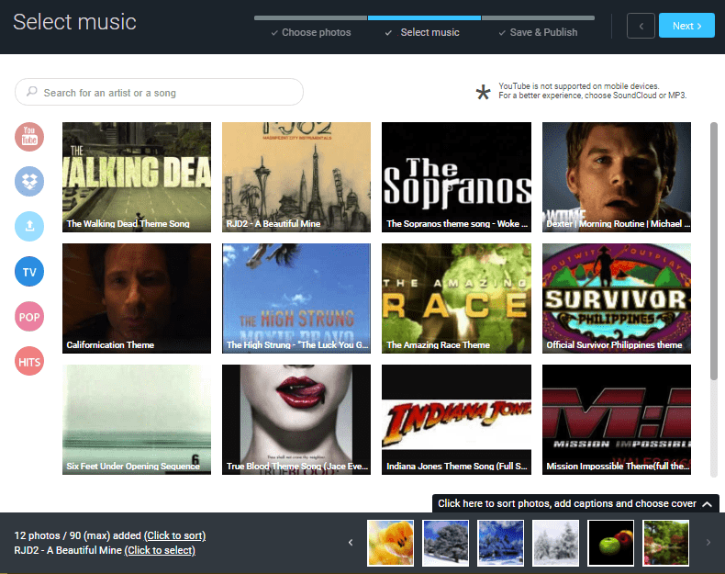Pick the Californication Theme track
Screen dimensions: 725x574
tap(137, 298)
